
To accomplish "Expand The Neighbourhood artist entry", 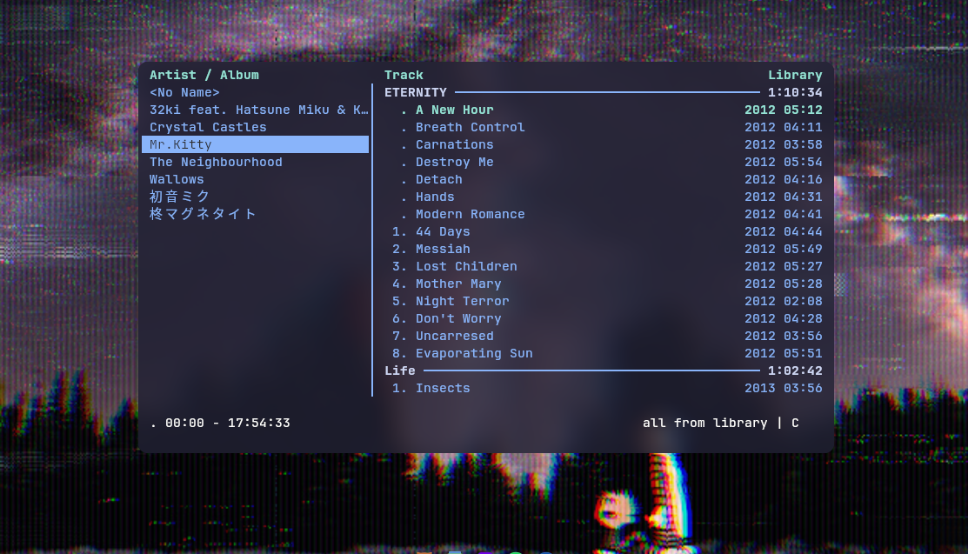I will tap(216, 162).
